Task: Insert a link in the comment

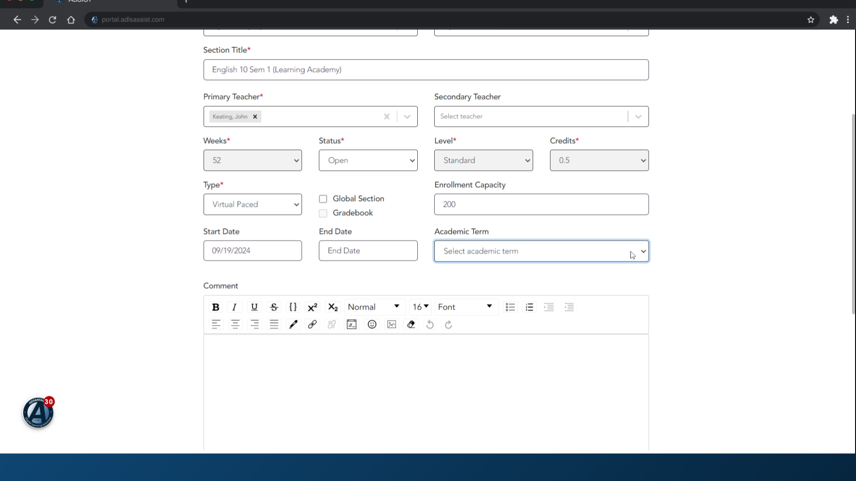Action: (313, 324)
